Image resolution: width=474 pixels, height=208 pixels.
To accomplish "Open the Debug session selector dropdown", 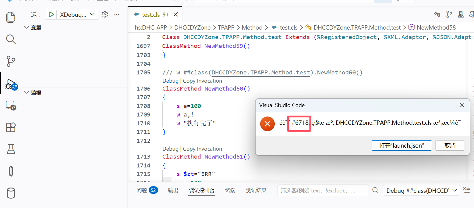I will pyautogui.click(x=421, y=191).
